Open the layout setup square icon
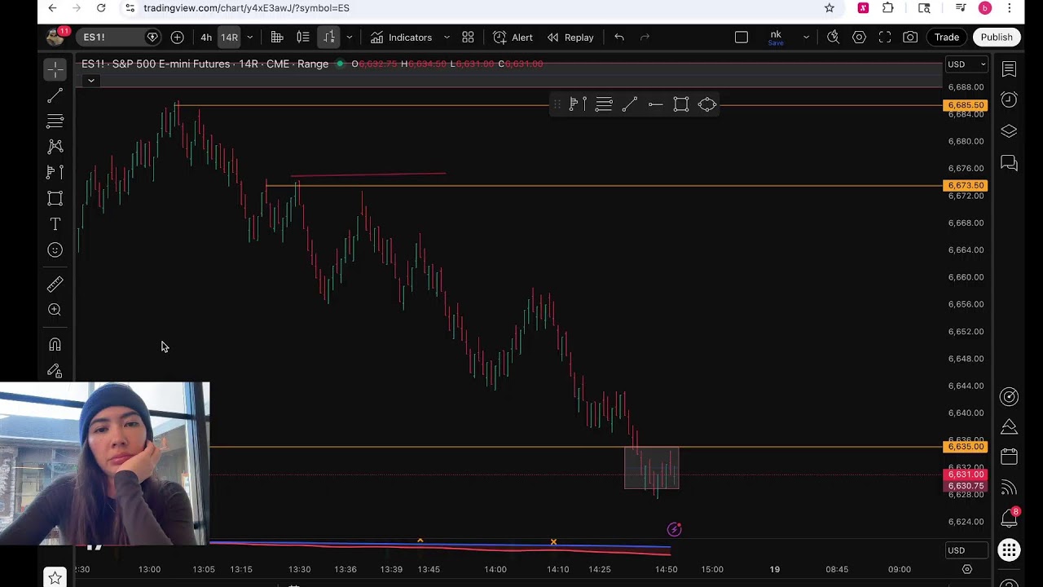 point(742,38)
